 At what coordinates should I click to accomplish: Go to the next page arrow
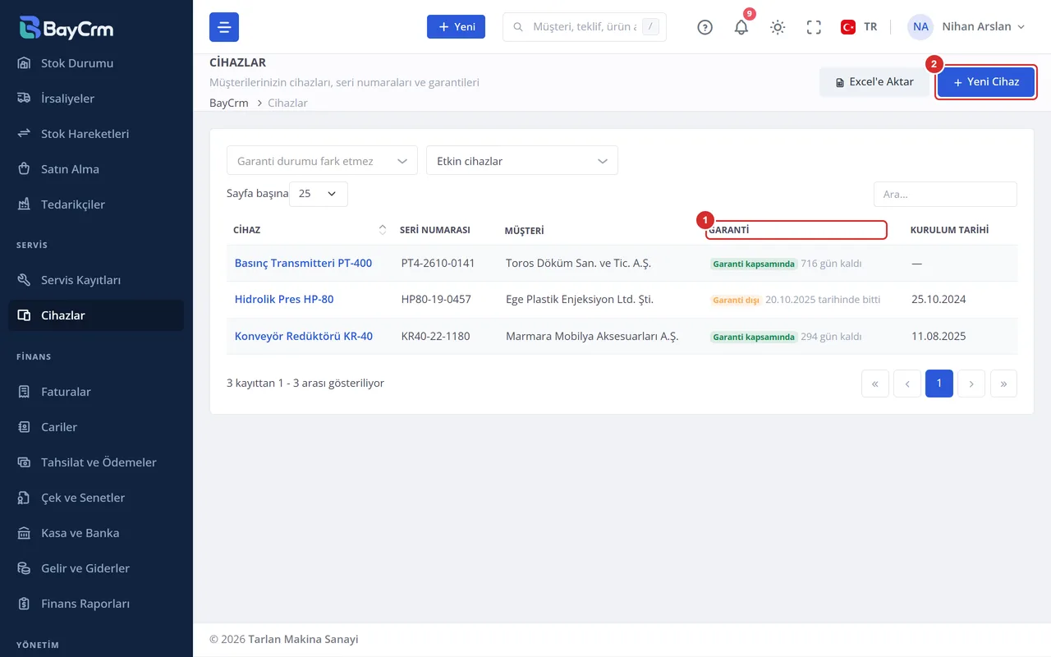tap(971, 384)
